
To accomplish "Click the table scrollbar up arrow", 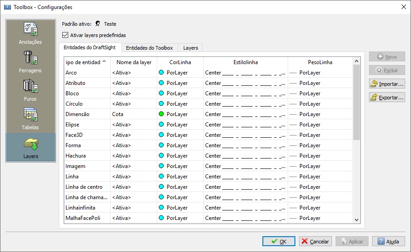I will [x=356, y=61].
